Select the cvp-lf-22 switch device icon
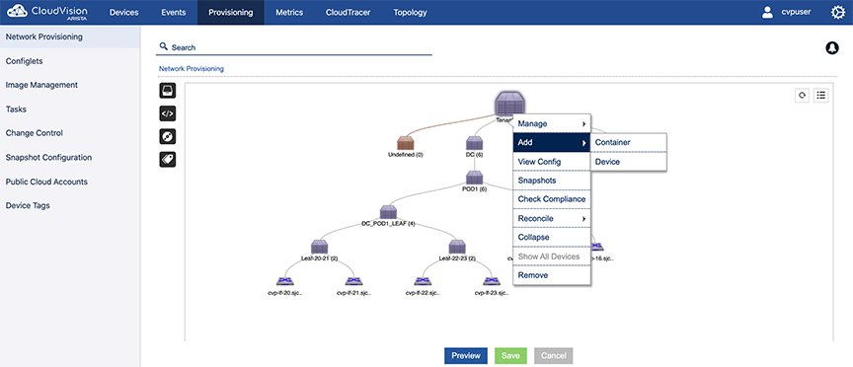Screen dimensions: 853x367 [x=423, y=281]
